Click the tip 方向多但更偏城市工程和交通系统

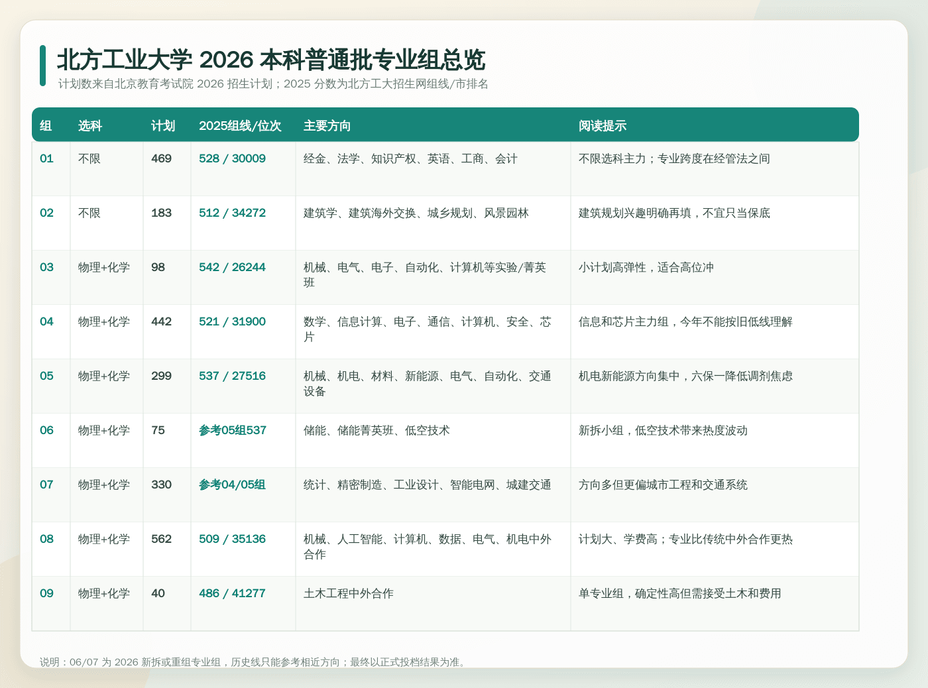pyautogui.click(x=663, y=485)
